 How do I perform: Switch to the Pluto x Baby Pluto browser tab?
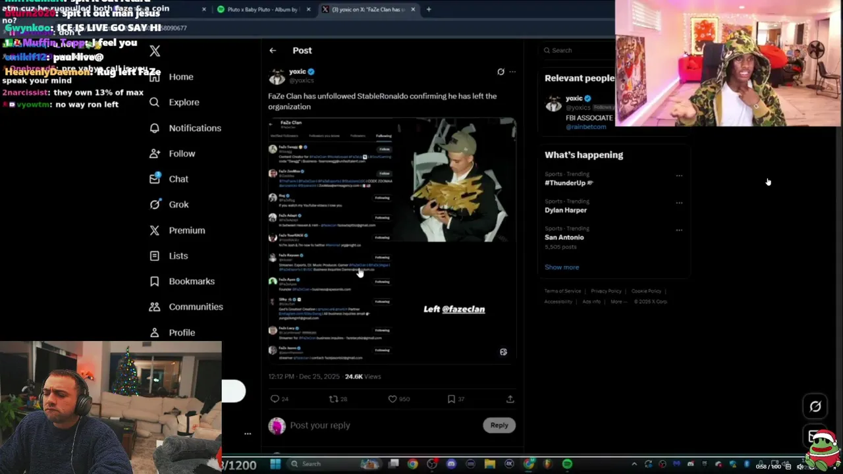tap(263, 9)
